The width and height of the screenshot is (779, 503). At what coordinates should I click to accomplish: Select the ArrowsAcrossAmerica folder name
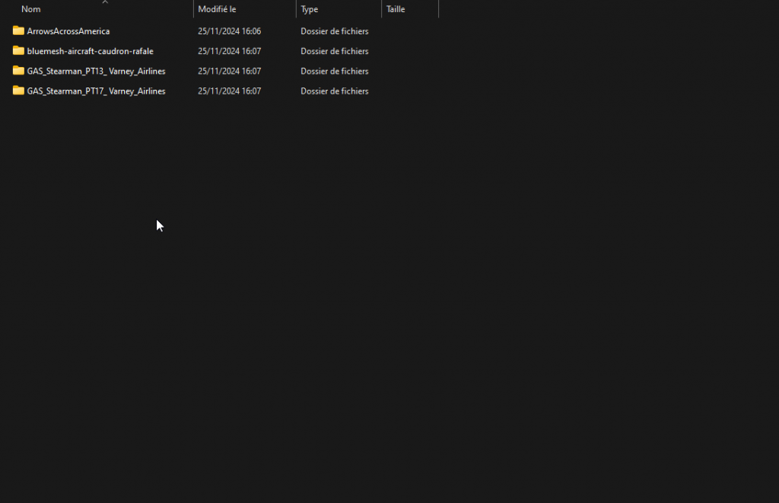(68, 31)
